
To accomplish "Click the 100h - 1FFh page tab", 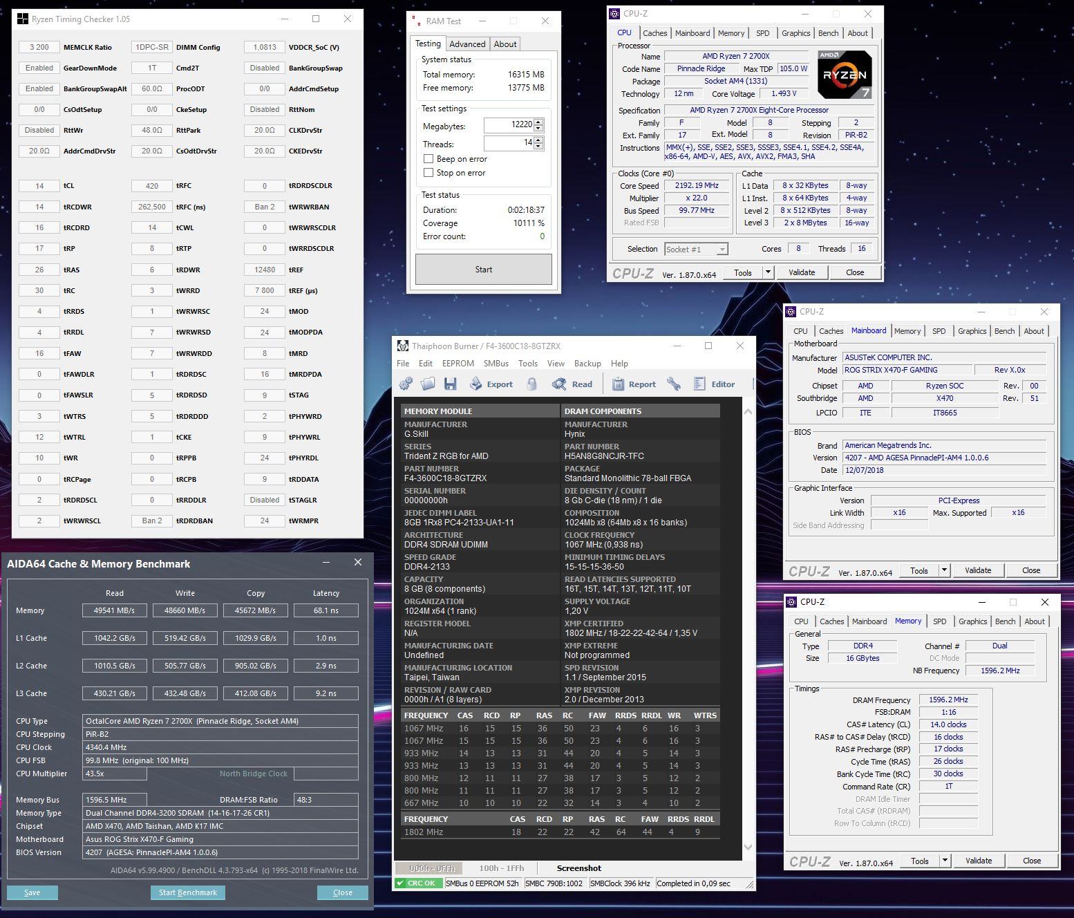I will coord(502,868).
